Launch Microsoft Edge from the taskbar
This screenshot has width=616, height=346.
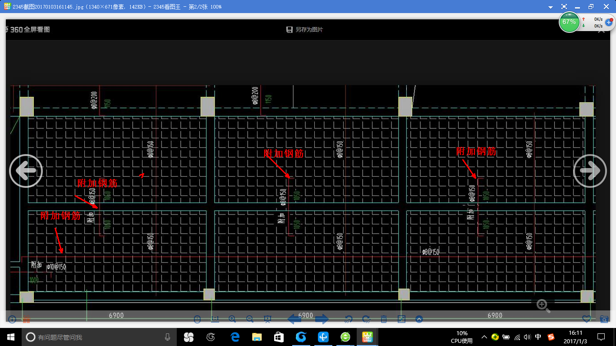(234, 337)
